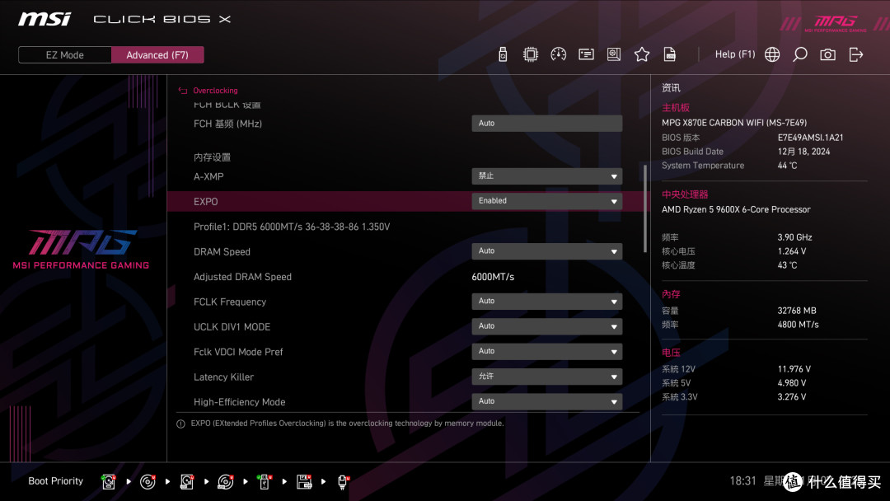Click the EXPO help description text
This screenshot has width=890, height=501.
(347, 424)
